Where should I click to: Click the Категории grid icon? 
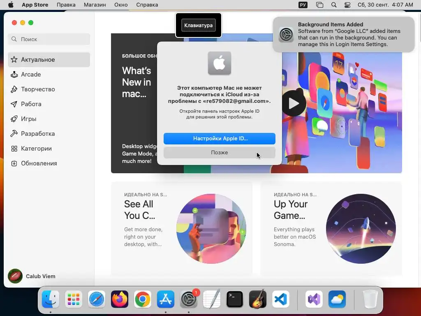coord(14,149)
